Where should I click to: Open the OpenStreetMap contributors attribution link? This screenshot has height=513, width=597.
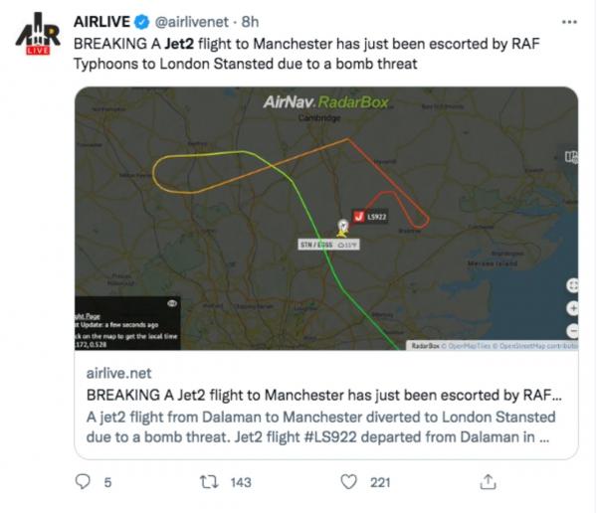click(535, 345)
